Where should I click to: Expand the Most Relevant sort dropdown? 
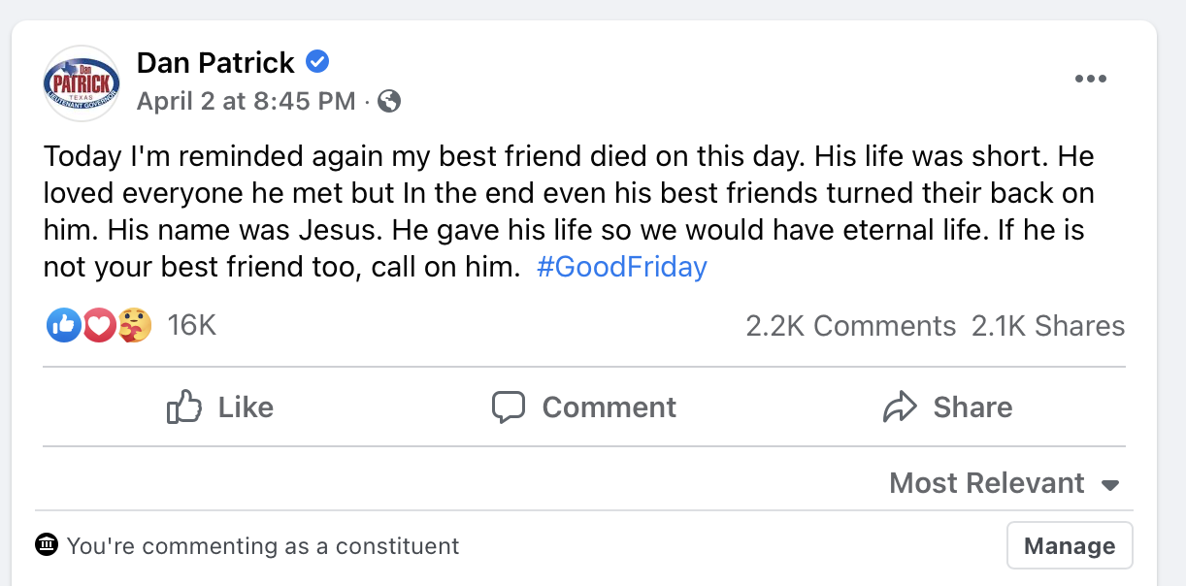pos(1005,483)
